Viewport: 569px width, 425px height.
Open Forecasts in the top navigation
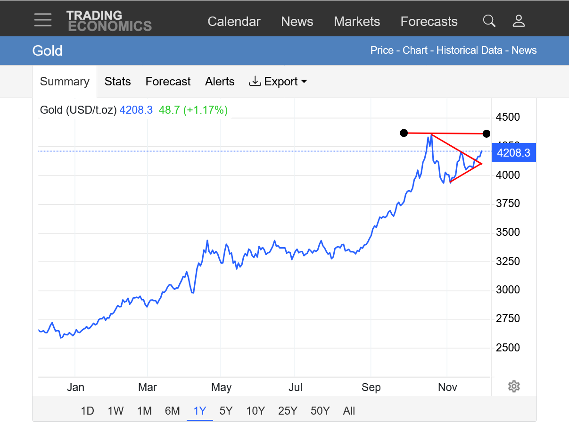coord(429,22)
